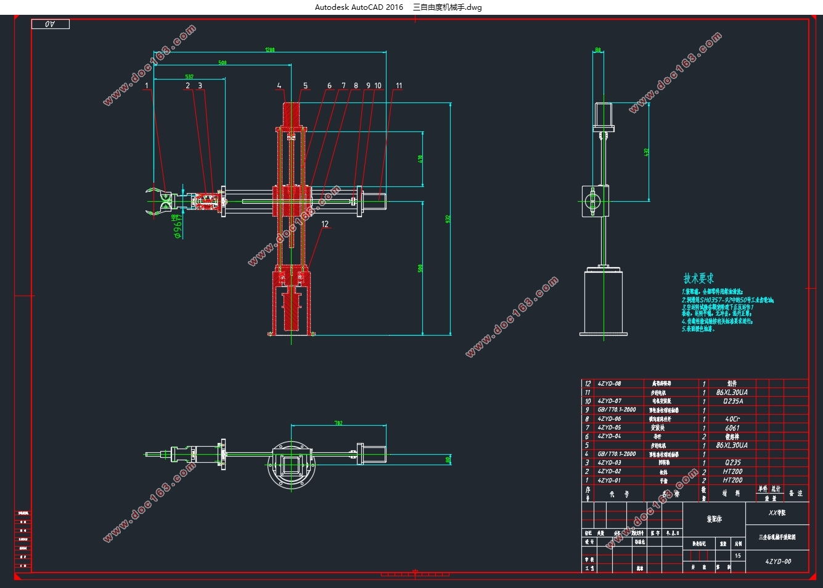Click GB/T70.1-2000 standard in row 4
The width and height of the screenshot is (823, 588).
pos(616,454)
